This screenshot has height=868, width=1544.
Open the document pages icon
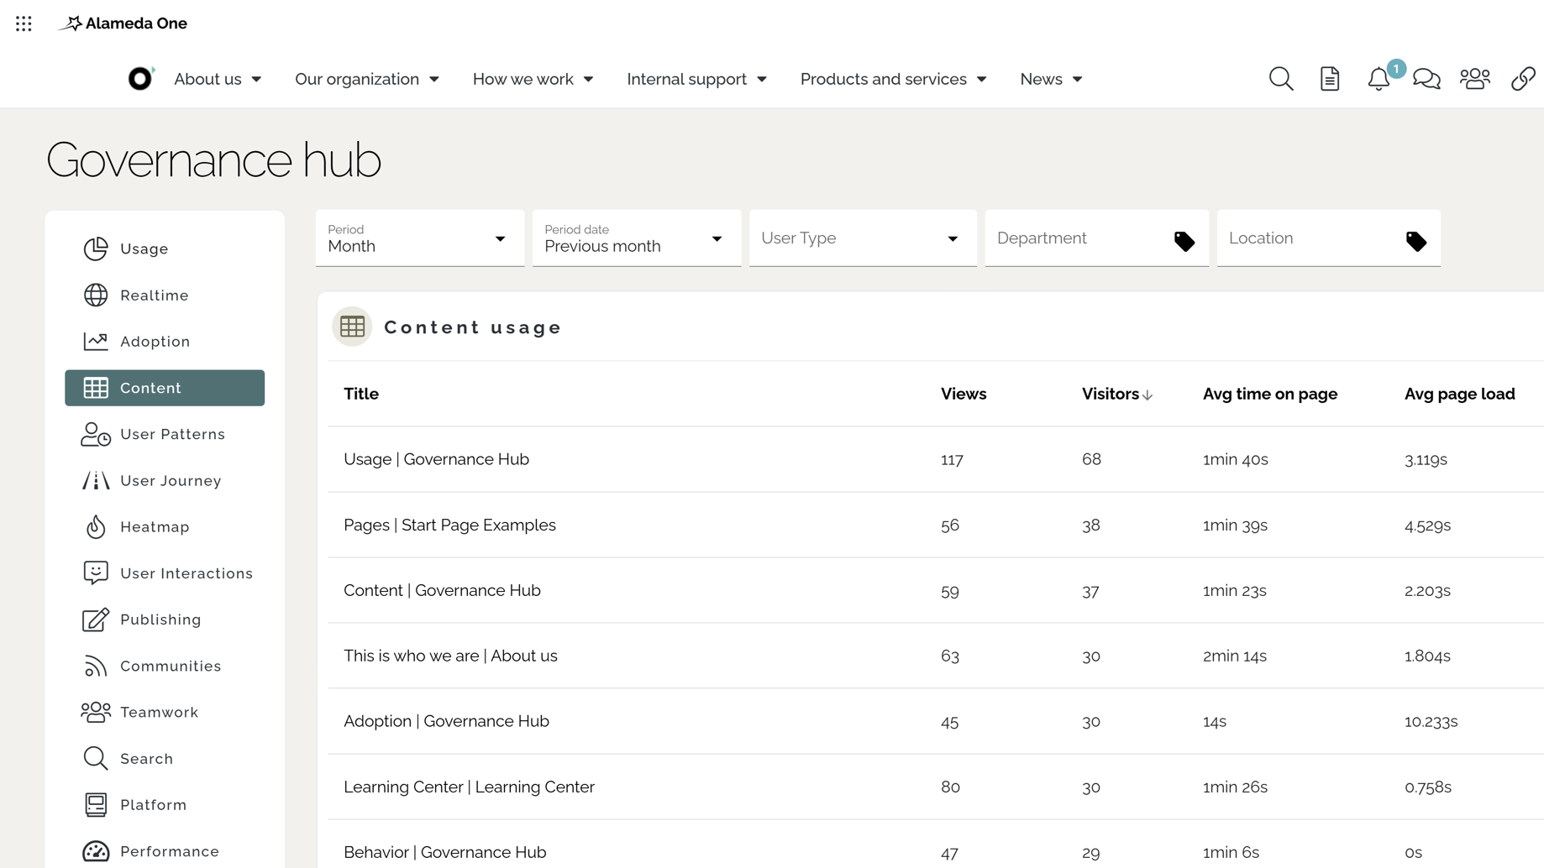(x=1330, y=79)
